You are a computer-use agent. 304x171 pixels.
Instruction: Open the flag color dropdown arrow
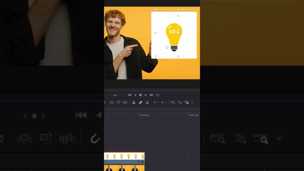(x=158, y=102)
